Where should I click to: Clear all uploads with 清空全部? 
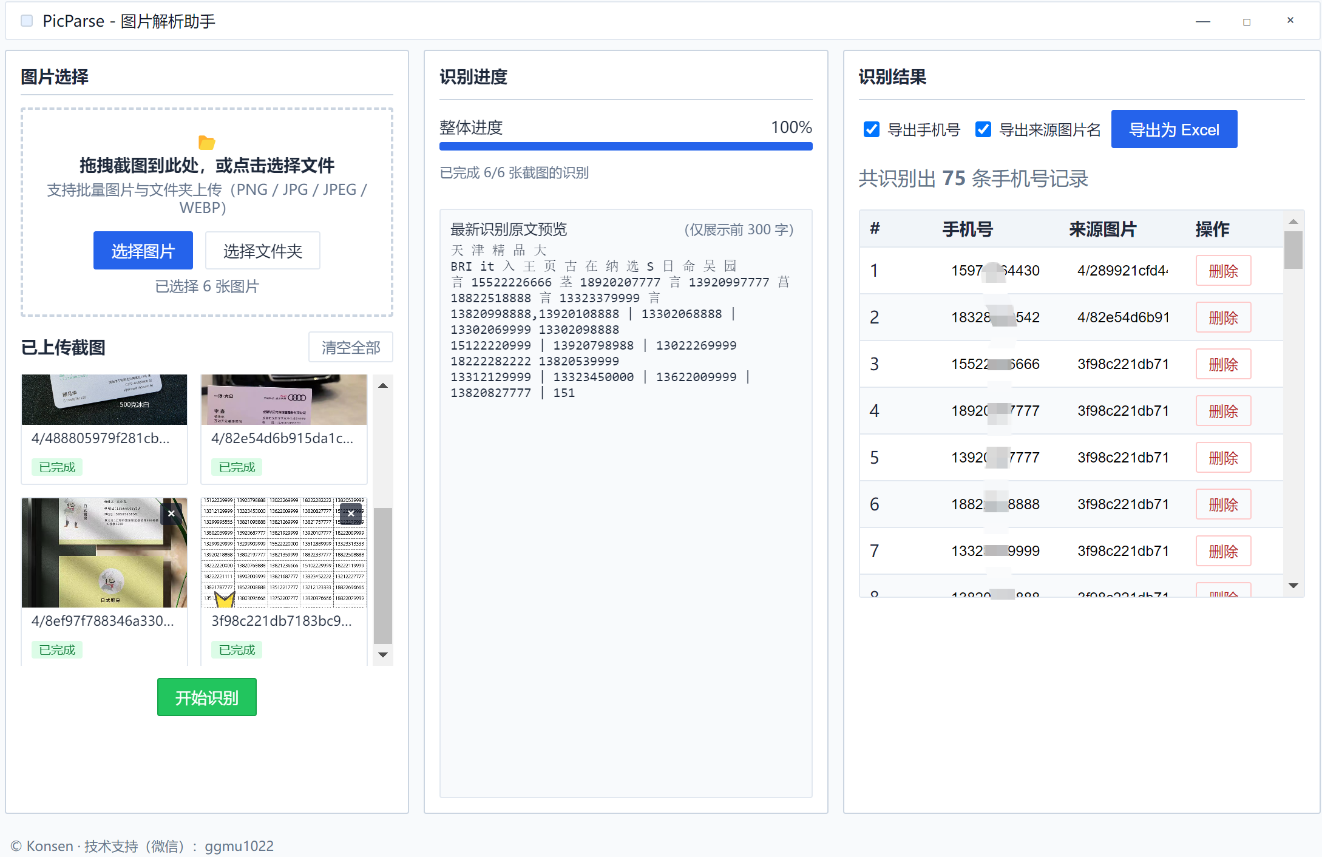click(351, 347)
